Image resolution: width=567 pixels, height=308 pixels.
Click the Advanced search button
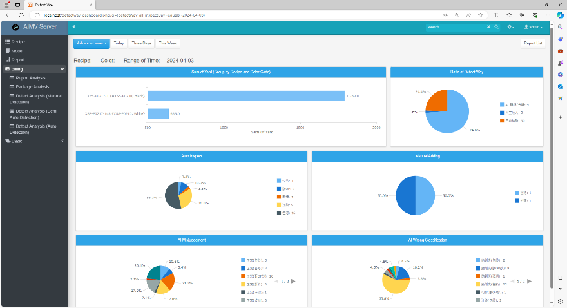click(x=91, y=43)
